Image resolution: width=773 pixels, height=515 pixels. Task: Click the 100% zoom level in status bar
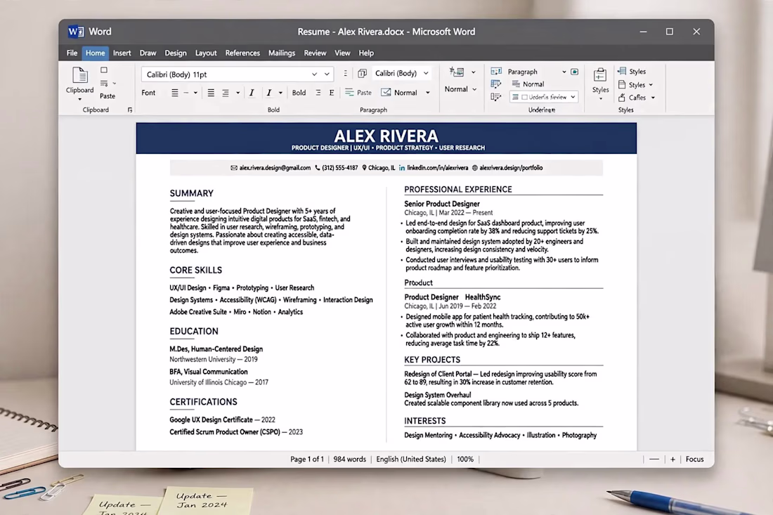coord(465,459)
